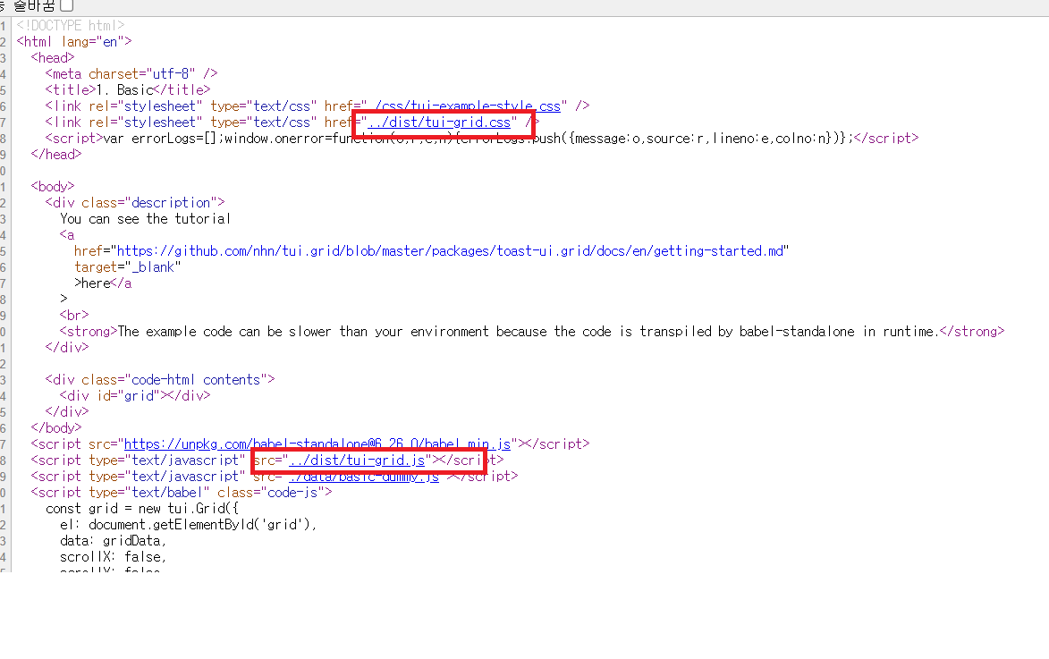The width and height of the screenshot is (1049, 659).
Task: Click the 'data: gridData,' line
Action: pos(113,541)
